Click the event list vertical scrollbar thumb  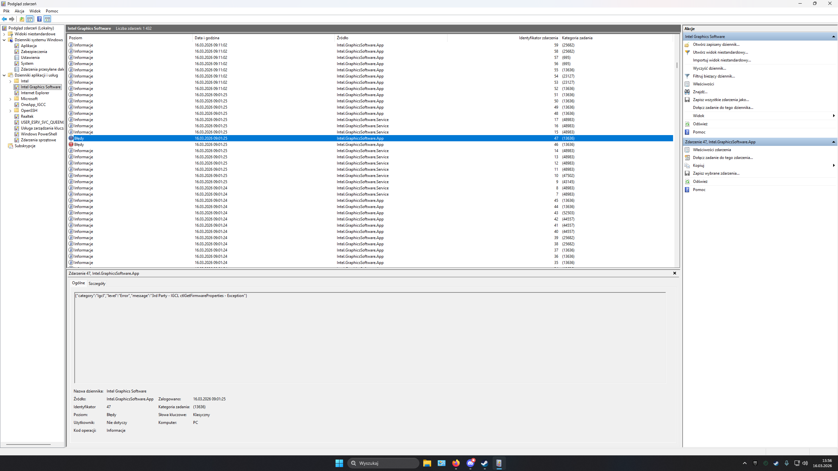(x=677, y=65)
